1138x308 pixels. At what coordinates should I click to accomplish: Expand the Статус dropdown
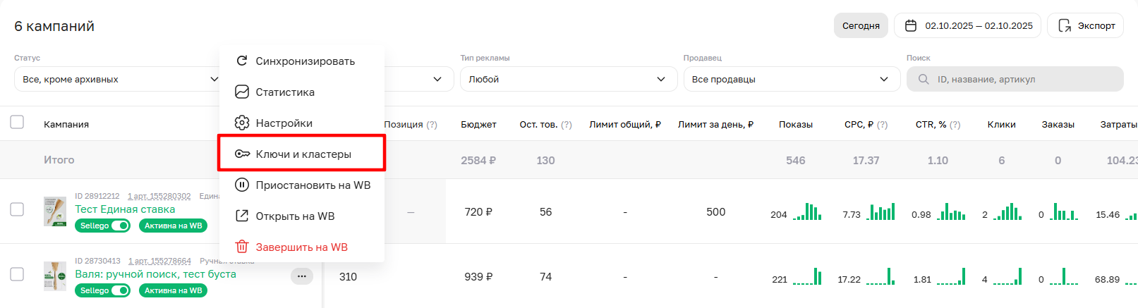coord(117,80)
